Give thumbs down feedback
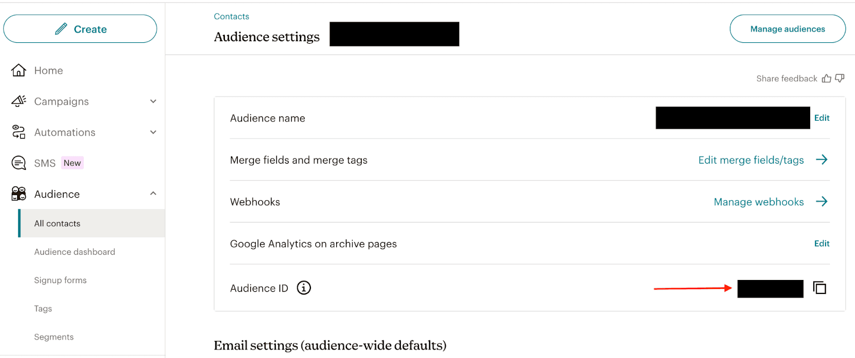This screenshot has width=855, height=358. (x=840, y=79)
